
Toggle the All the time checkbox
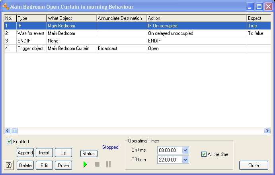click(x=204, y=154)
